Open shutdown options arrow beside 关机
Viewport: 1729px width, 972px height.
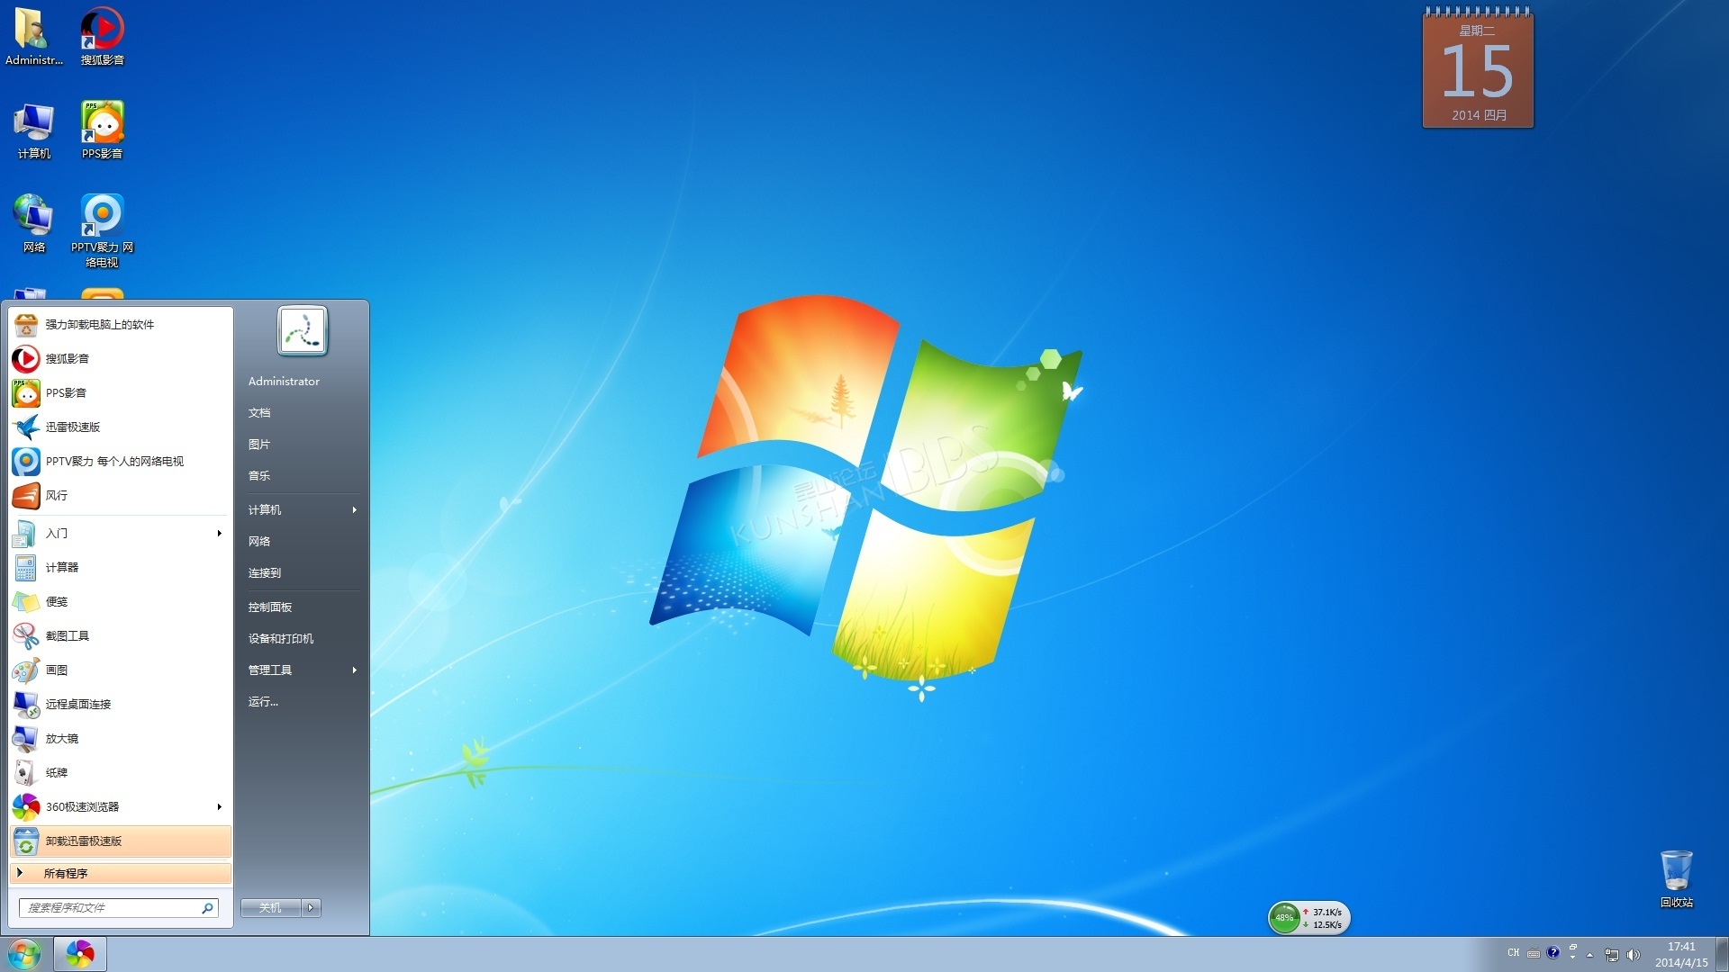tap(312, 908)
